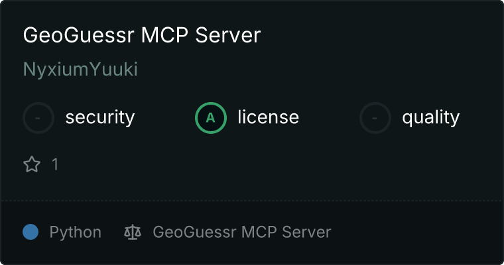Open the footer GeoGuessr MCP Server license text
This screenshot has height=265, width=504.
point(241,232)
